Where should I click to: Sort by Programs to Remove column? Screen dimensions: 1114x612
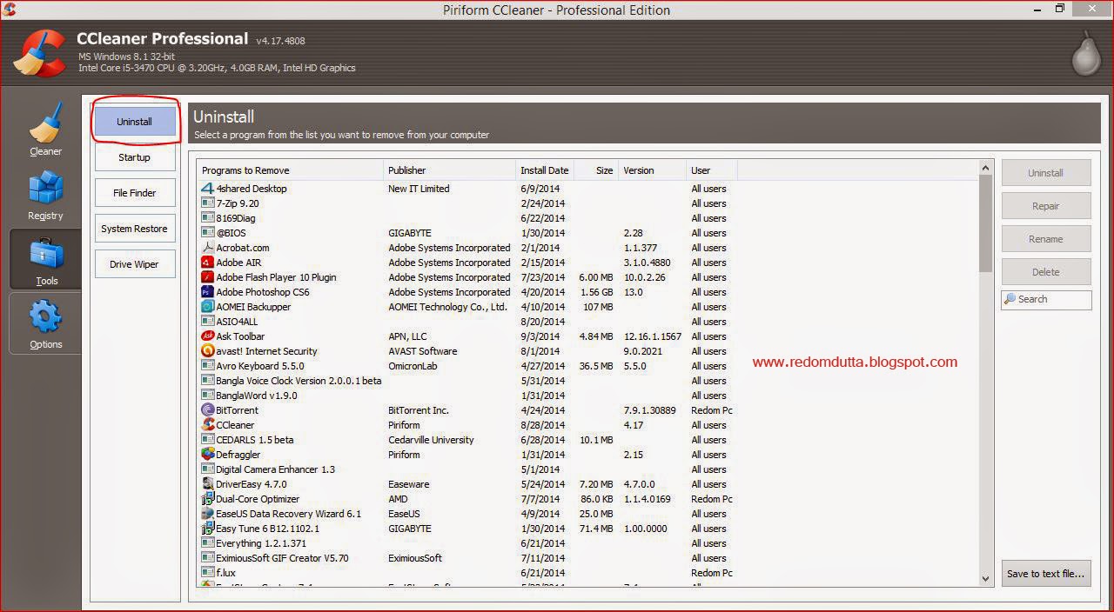(x=291, y=170)
